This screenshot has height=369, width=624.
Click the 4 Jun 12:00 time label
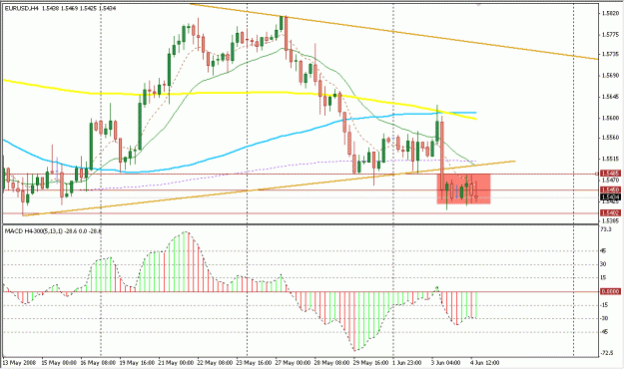click(x=485, y=363)
